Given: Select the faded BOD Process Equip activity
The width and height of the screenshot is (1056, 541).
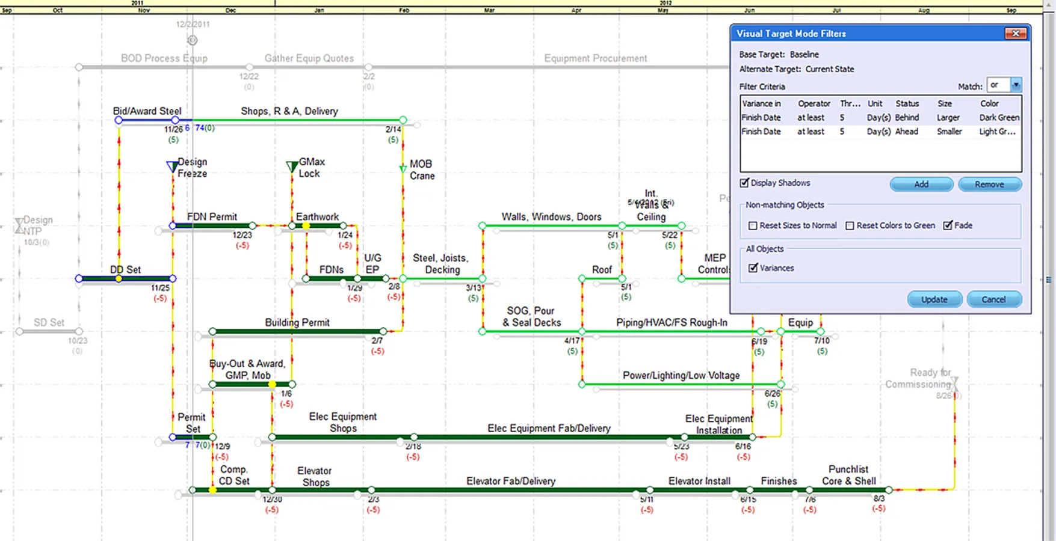Looking at the screenshot, I should pos(164,58).
